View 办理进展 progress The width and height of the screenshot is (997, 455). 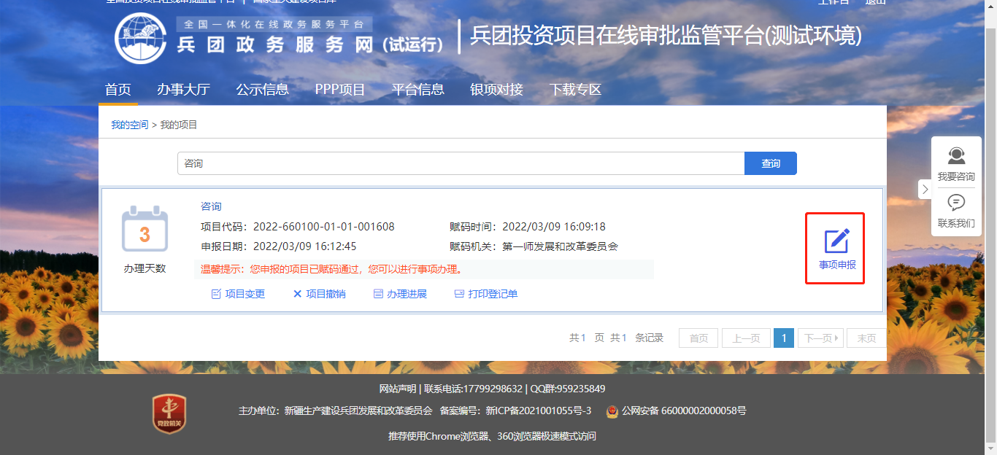coord(400,294)
